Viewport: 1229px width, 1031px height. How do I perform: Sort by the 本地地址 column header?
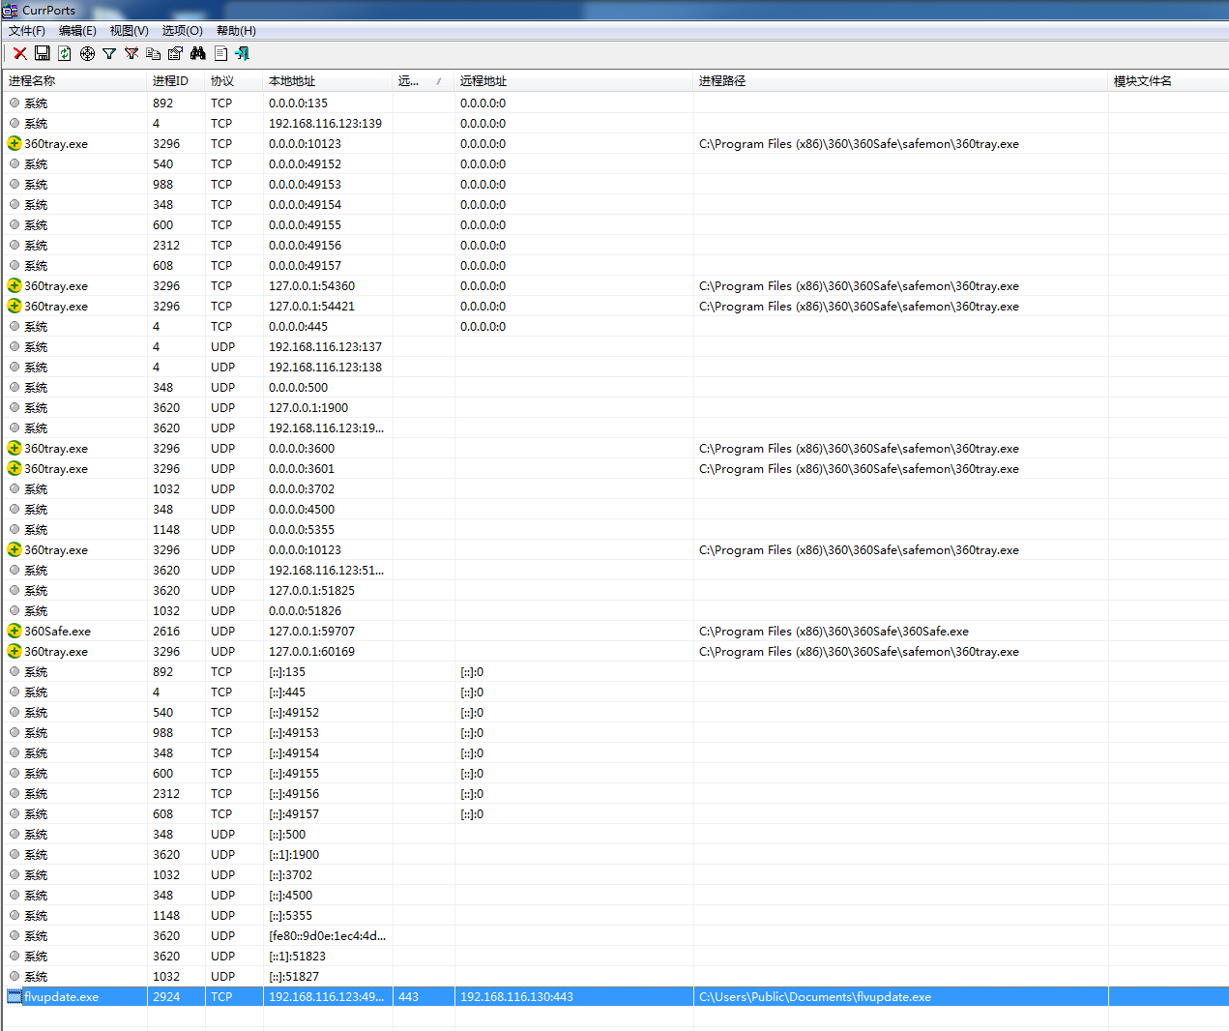point(292,81)
